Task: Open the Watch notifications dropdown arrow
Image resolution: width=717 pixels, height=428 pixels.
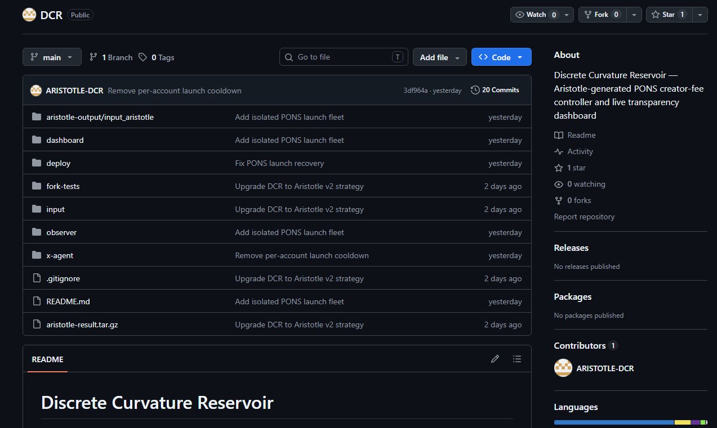Action: click(x=567, y=15)
